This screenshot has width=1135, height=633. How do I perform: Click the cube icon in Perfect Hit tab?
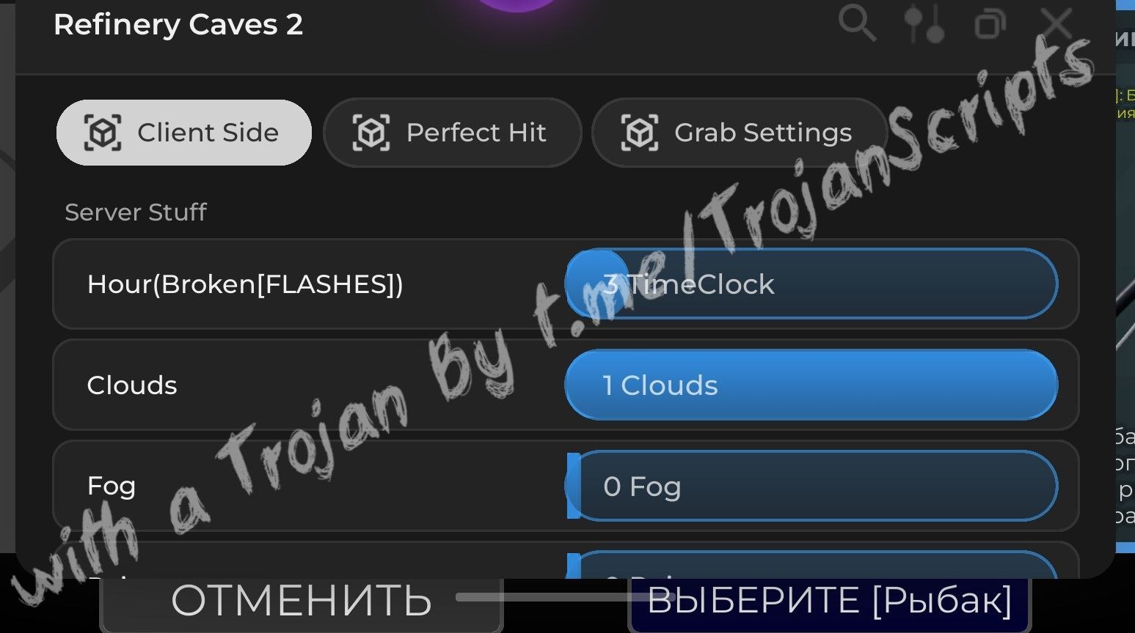pyautogui.click(x=371, y=133)
